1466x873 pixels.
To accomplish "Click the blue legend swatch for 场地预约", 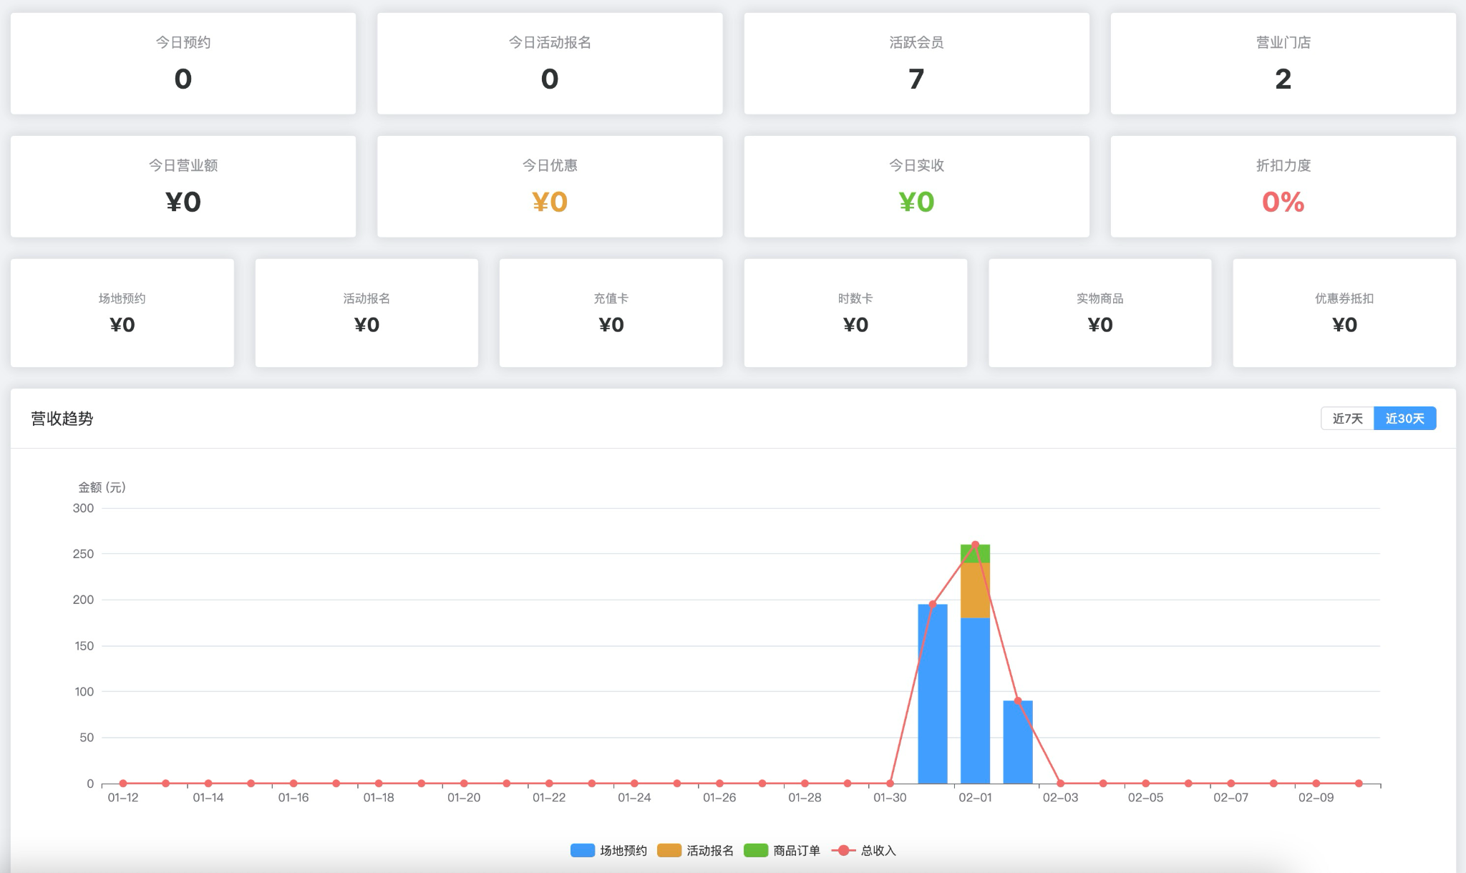I will pyautogui.click(x=583, y=850).
